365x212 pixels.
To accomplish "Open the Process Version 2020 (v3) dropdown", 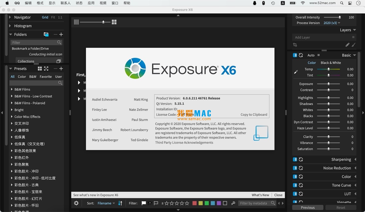I will (x=332, y=23).
